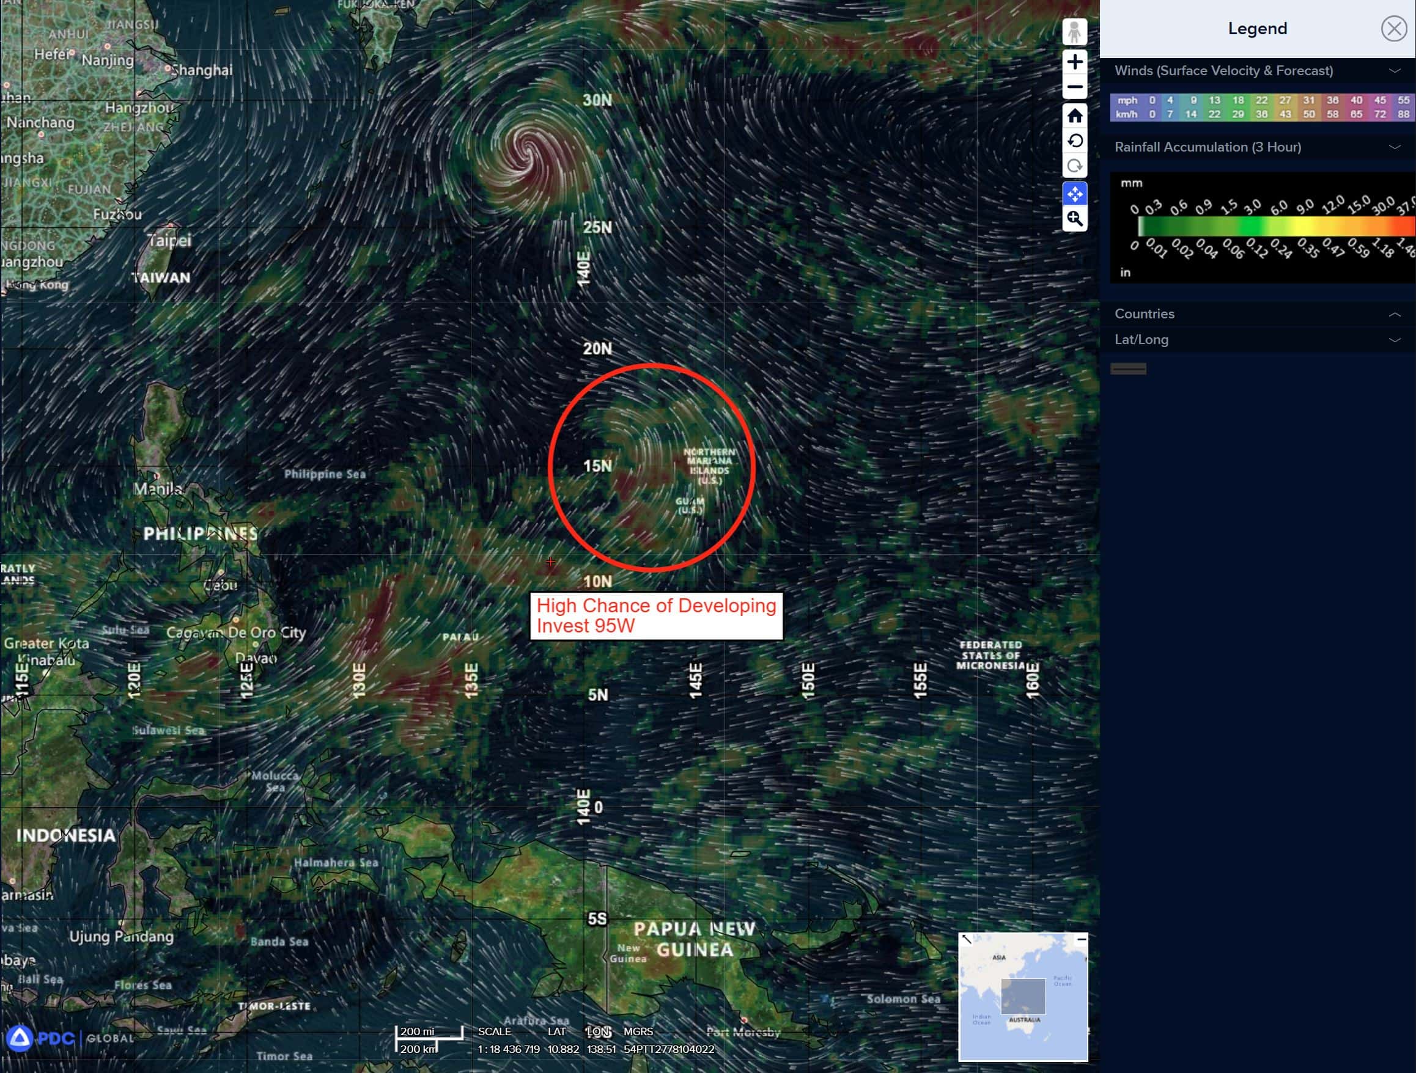Go to home map extent
Screen dimensions: 1416x1073
coord(1074,116)
